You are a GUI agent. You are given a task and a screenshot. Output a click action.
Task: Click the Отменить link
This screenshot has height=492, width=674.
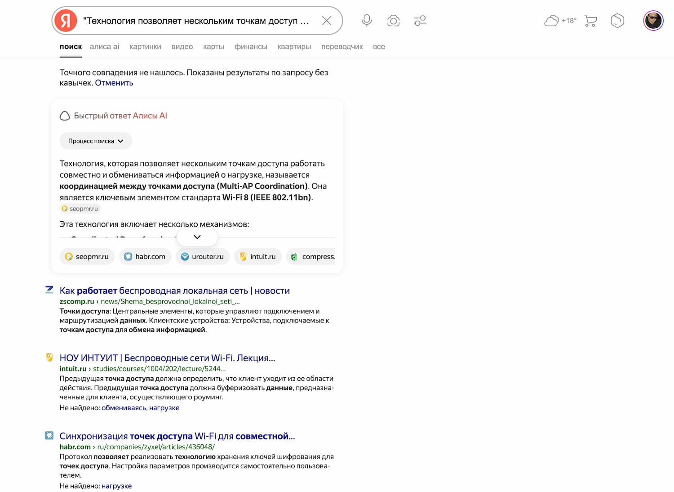114,83
